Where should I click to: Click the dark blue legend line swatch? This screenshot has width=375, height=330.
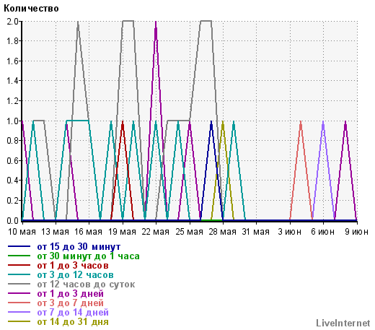(x=19, y=246)
